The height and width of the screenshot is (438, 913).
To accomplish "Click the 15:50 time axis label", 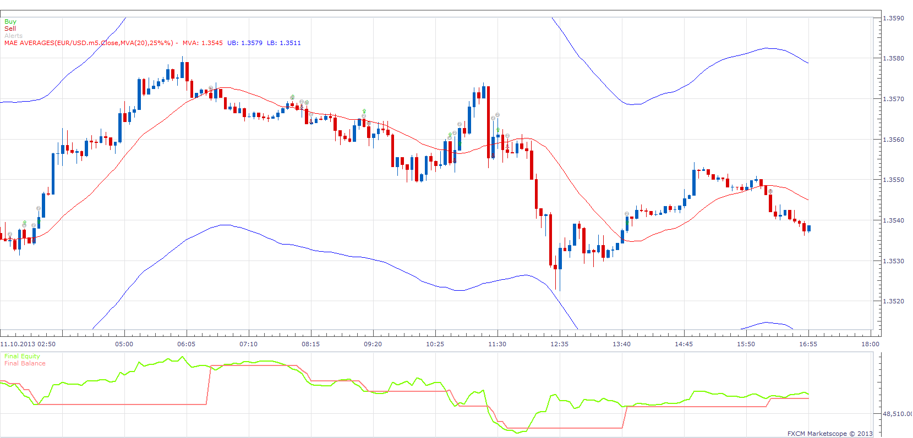I will (746, 344).
